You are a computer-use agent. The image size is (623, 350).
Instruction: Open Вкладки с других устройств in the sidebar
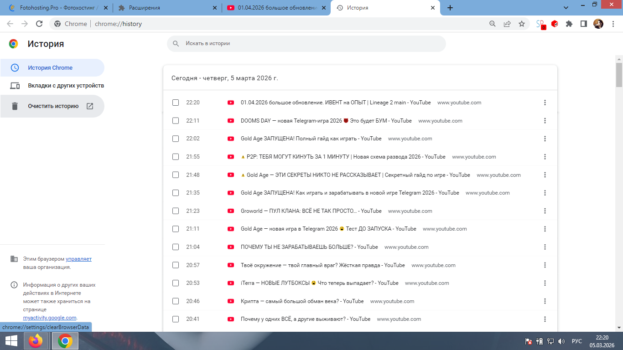click(52, 86)
